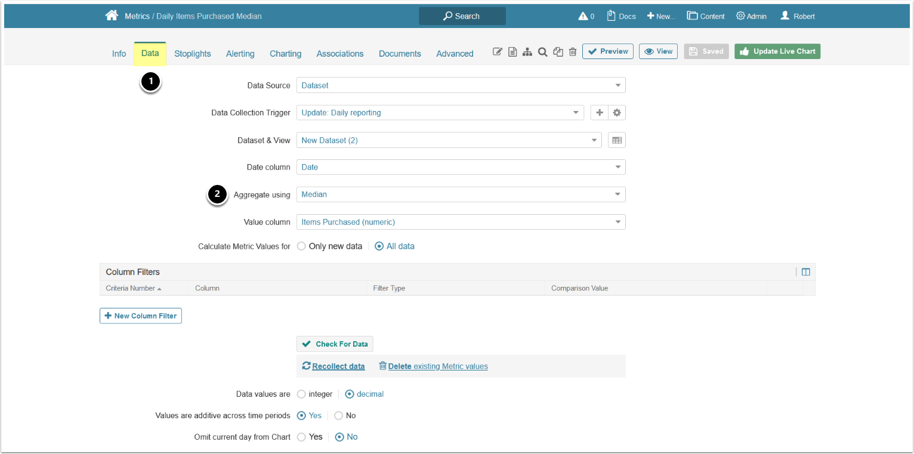Viewport: 914px width, 454px height.
Task: Click the Recollect data link
Action: point(334,366)
